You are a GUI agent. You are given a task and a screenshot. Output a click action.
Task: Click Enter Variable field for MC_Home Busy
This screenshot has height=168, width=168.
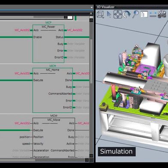82,87
